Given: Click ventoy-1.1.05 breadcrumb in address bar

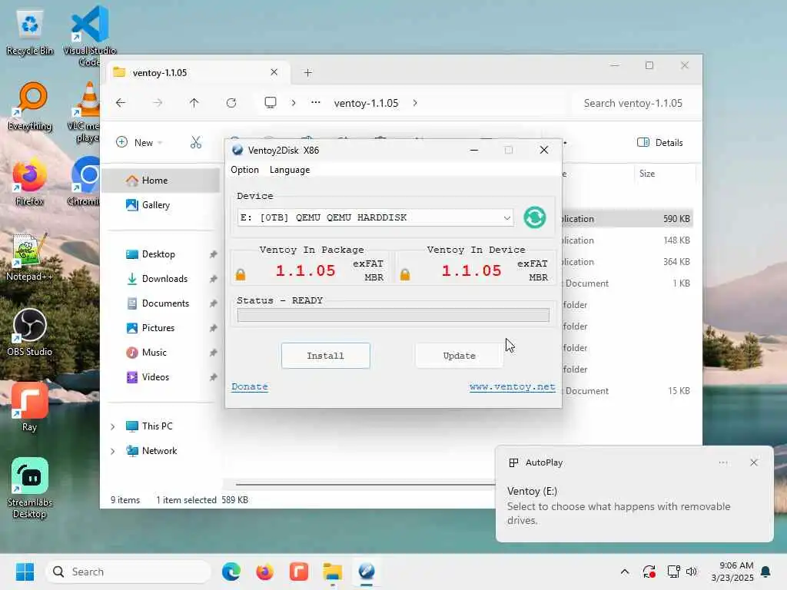Looking at the screenshot, I should coord(367,104).
